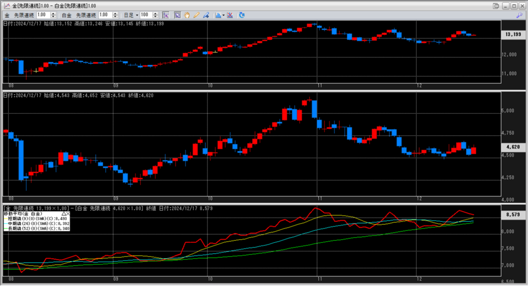Open the bar chart icon's dropdown arrow
This screenshot has width=528, height=286.
pyautogui.click(x=223, y=15)
